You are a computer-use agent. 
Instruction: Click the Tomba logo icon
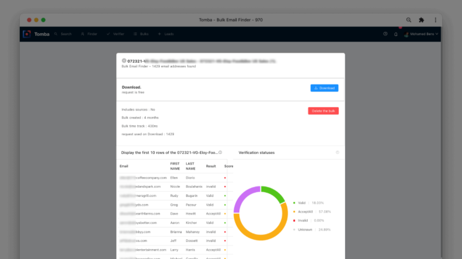[27, 34]
